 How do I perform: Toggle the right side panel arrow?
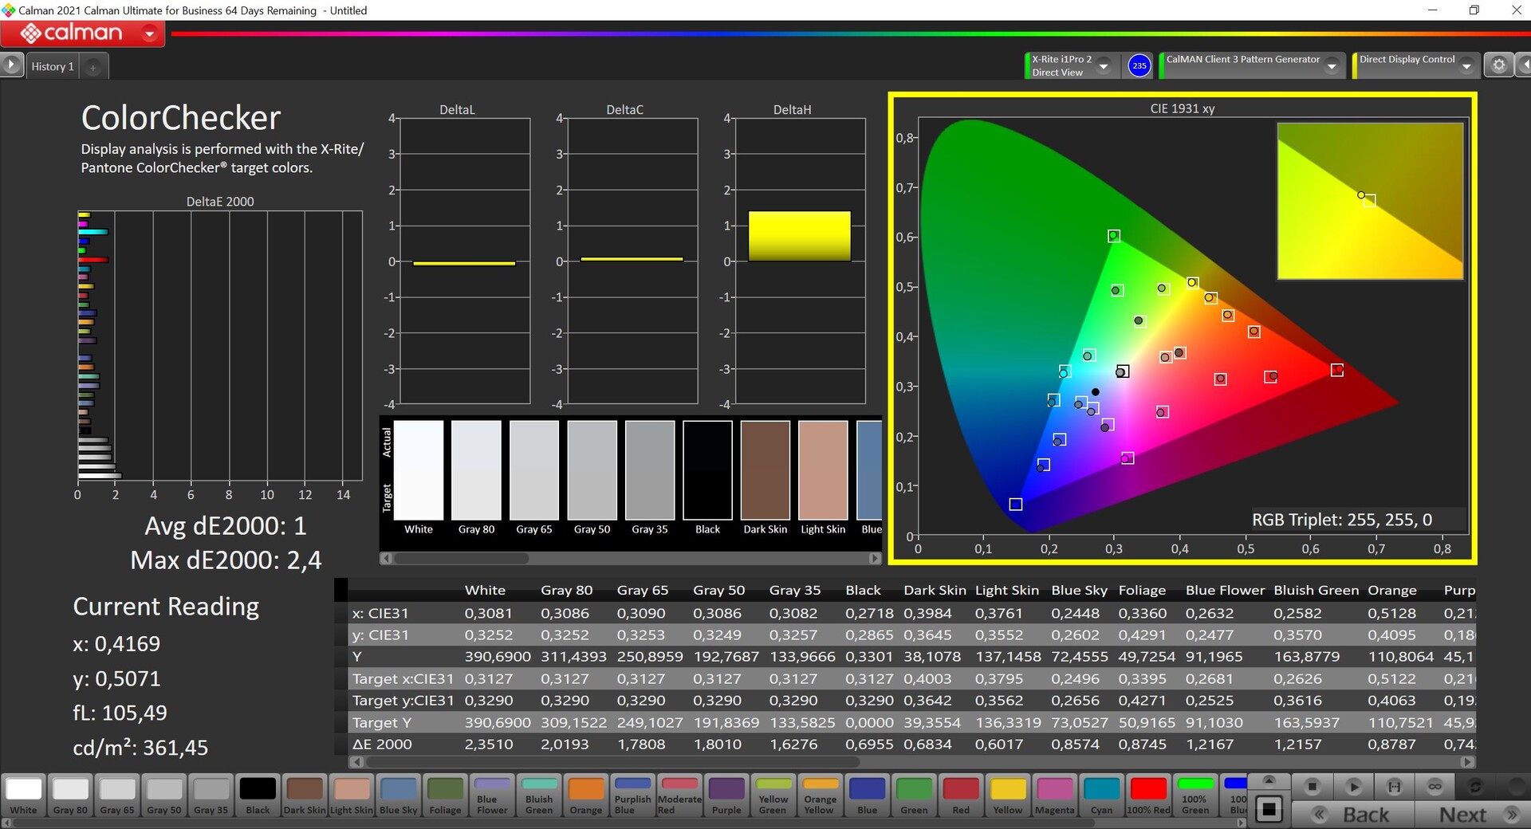coord(1523,65)
